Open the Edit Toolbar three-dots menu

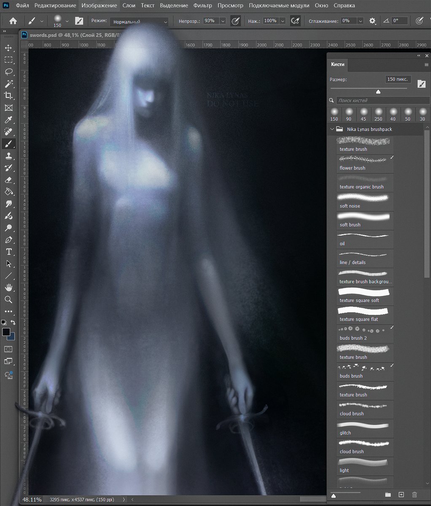(8, 312)
